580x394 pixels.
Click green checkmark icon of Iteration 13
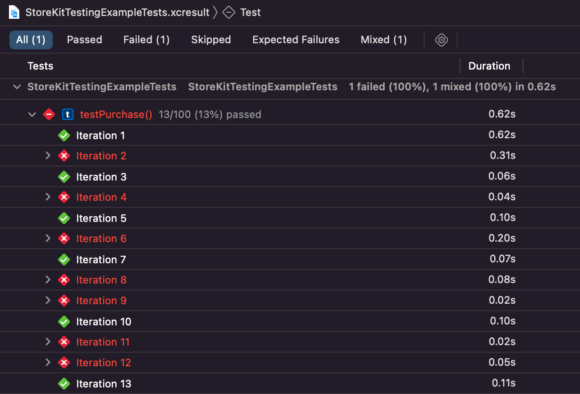tap(64, 384)
